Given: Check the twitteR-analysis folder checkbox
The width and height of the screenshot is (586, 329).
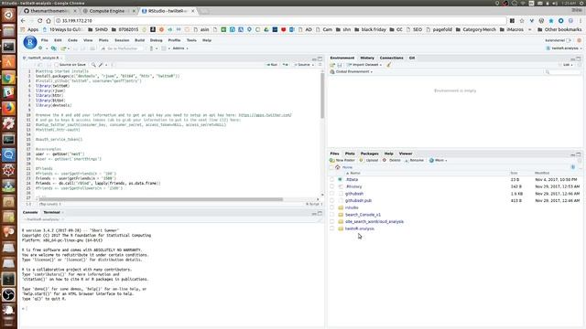Looking at the screenshot, I should (331, 228).
